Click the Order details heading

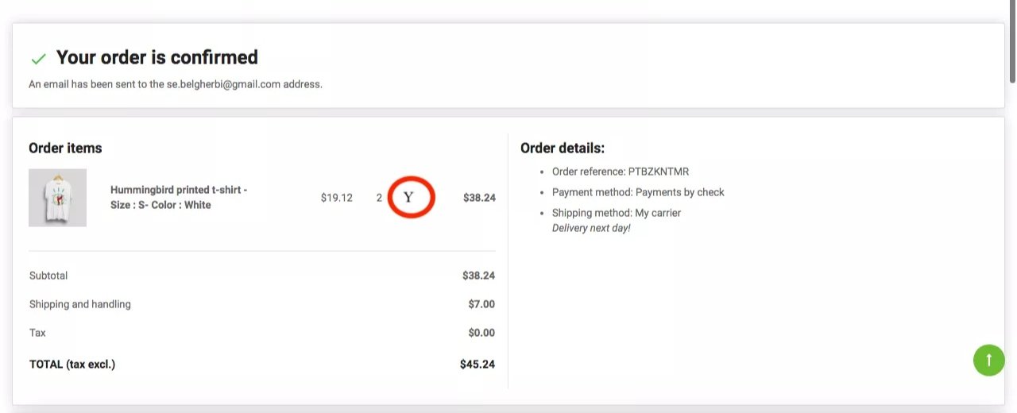pyautogui.click(x=563, y=148)
